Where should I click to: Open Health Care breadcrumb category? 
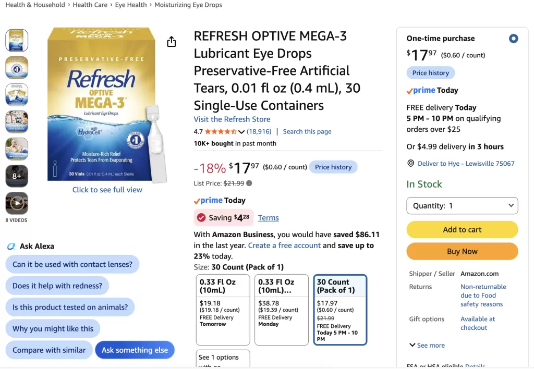[x=90, y=5]
